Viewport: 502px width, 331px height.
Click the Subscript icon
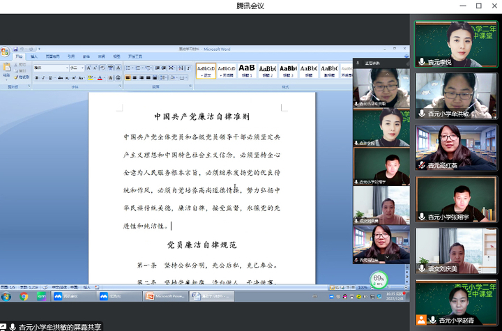67,78
